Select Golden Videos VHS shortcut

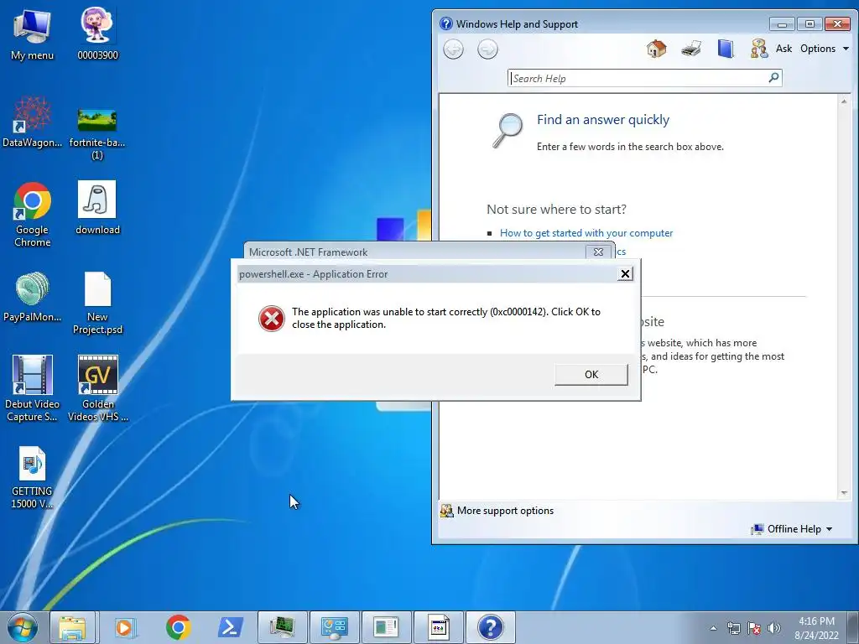(x=97, y=388)
